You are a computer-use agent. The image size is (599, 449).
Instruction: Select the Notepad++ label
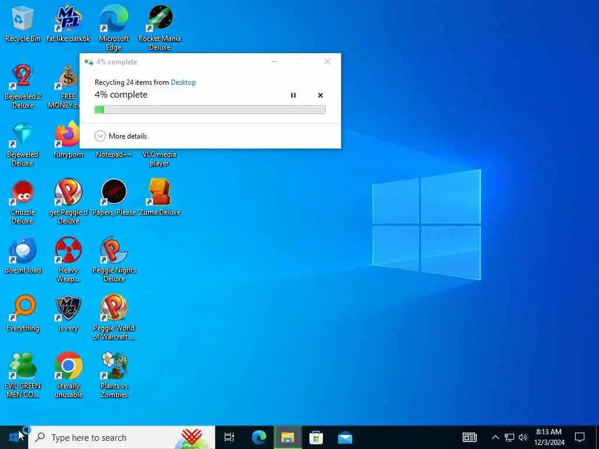pos(113,154)
